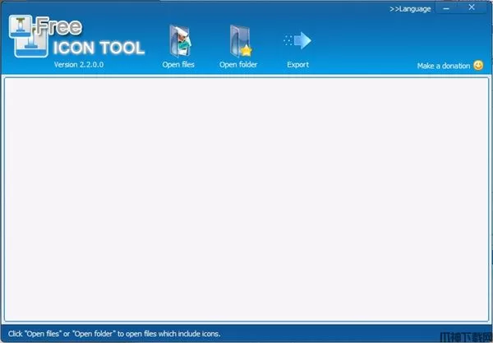
Task: Click the Export text label
Action: pyautogui.click(x=297, y=65)
